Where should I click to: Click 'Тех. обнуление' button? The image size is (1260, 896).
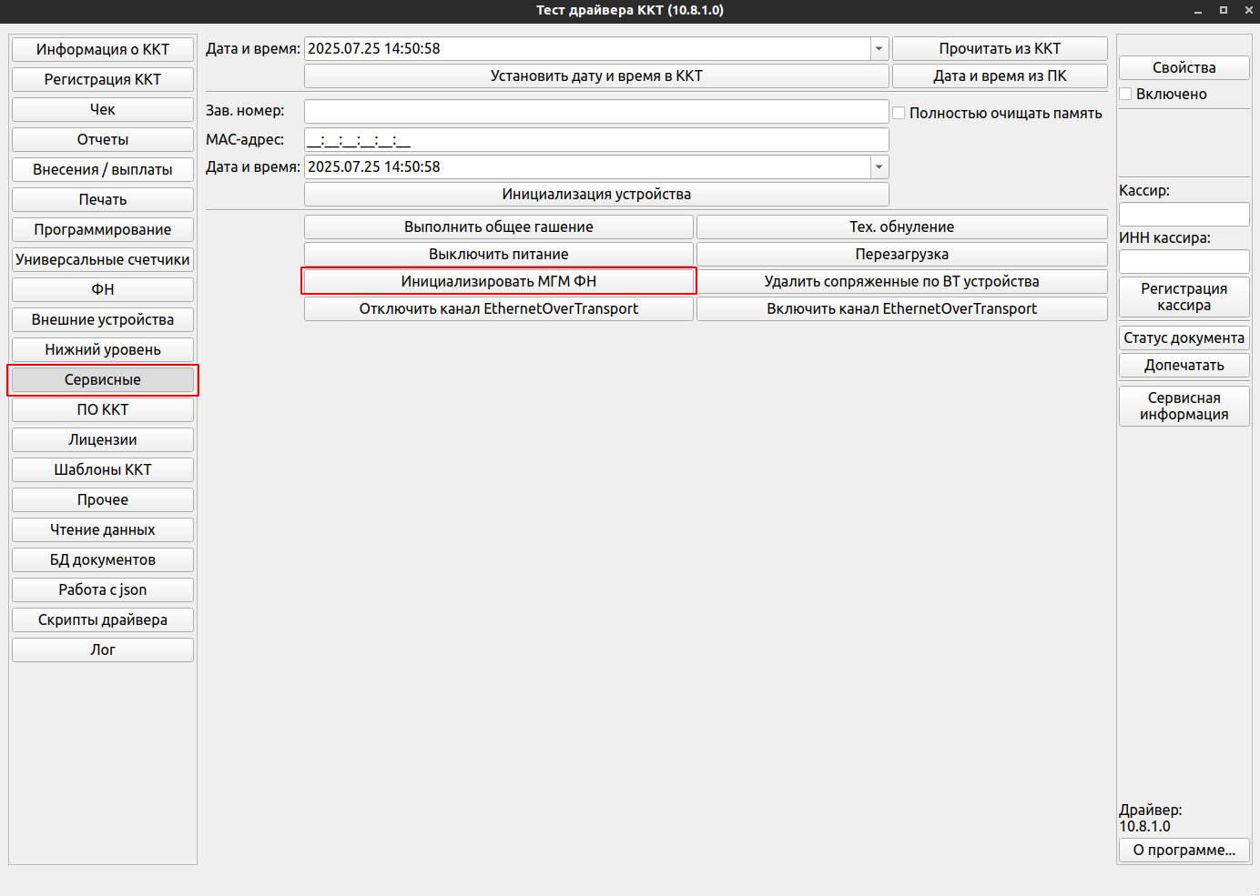click(x=901, y=227)
